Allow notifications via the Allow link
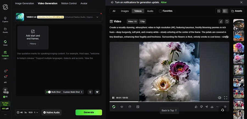This screenshot has width=247, height=119. click(x=164, y=2)
